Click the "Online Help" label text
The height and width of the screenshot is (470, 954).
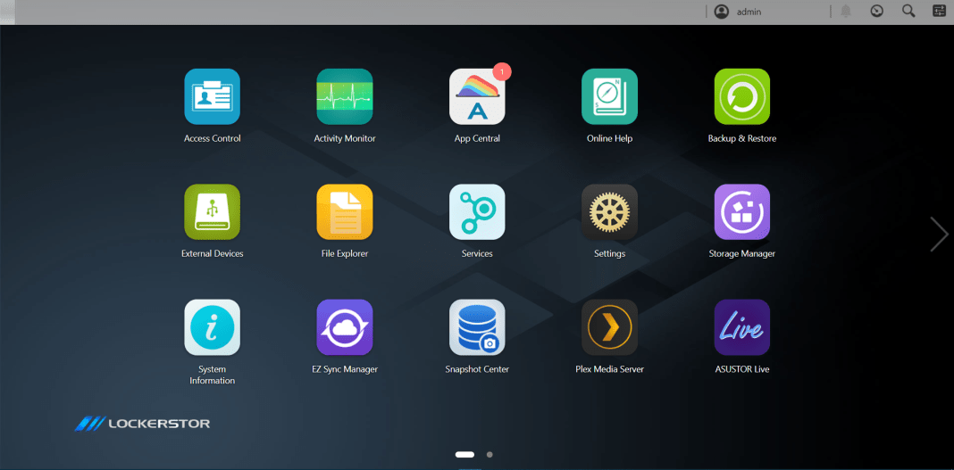click(x=609, y=138)
